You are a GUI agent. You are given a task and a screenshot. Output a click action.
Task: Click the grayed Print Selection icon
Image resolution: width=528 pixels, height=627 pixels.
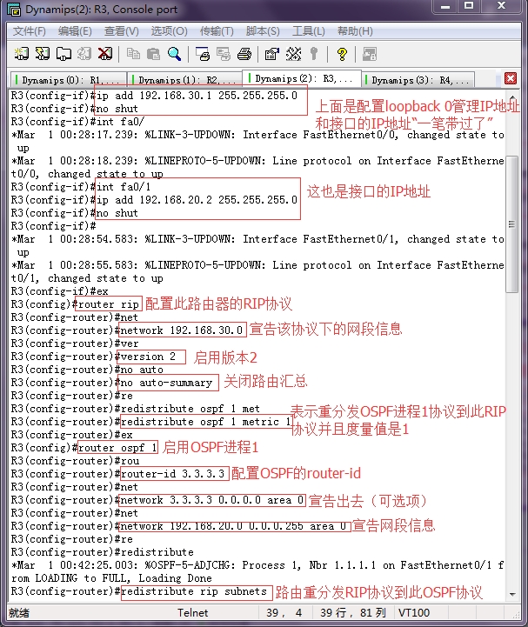pos(224,54)
